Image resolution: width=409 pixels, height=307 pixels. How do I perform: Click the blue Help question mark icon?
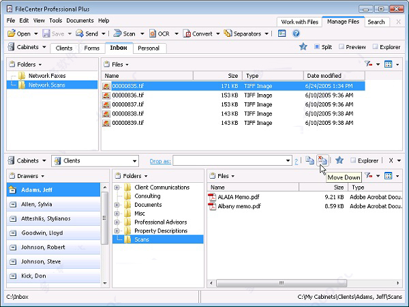296,33
